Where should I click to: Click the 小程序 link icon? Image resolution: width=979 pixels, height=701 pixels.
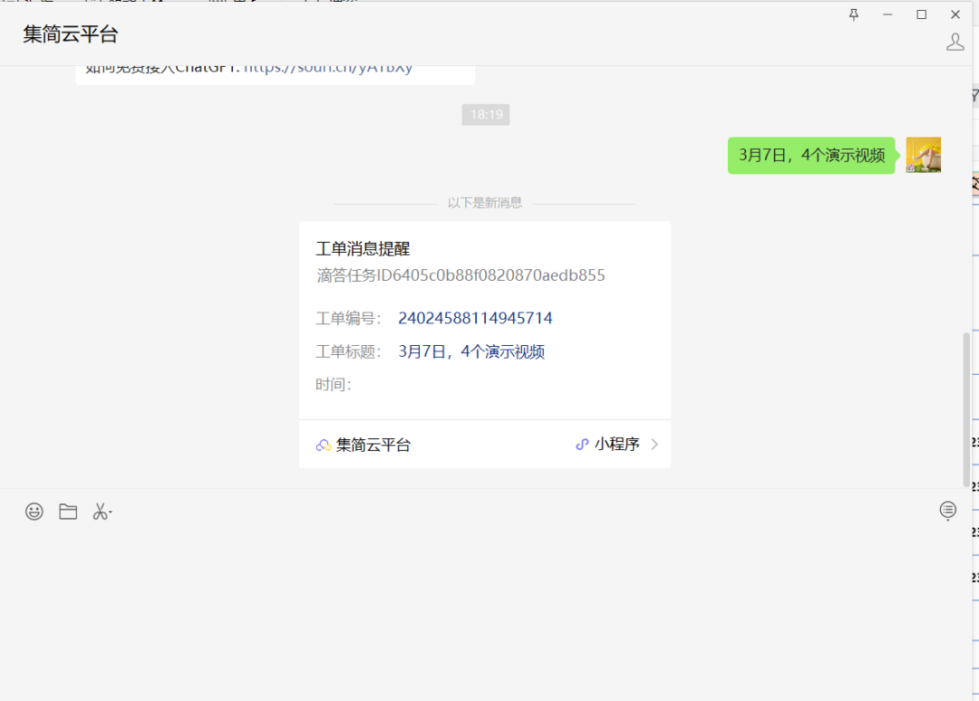[582, 444]
